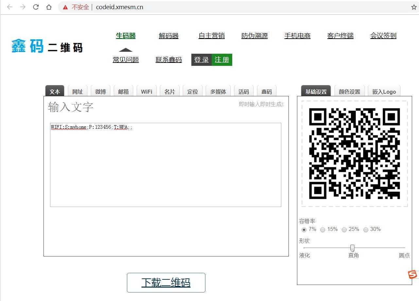Click the generated QR code image
Image resolution: width=419 pixels, height=301 pixels.
(x=355, y=154)
